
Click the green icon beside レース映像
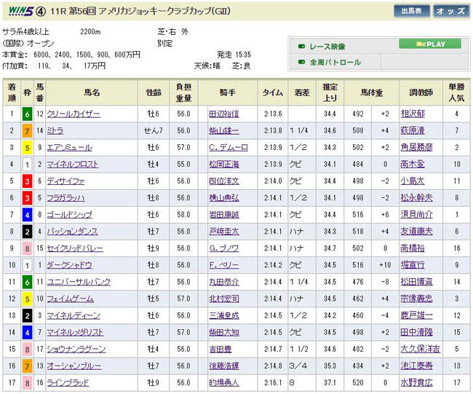[x=301, y=46]
